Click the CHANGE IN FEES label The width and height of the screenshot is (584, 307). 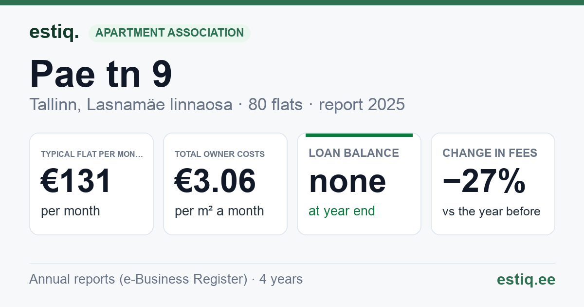click(490, 153)
